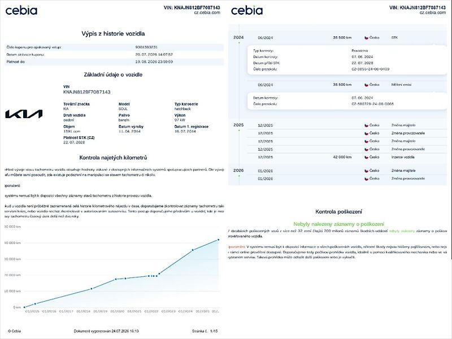
Task: Click the cebia logo on right page
Action: pos(247,10)
